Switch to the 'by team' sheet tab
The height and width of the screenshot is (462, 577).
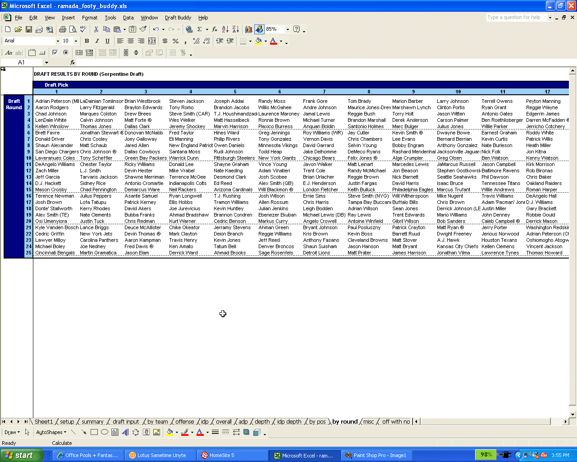pos(158,422)
